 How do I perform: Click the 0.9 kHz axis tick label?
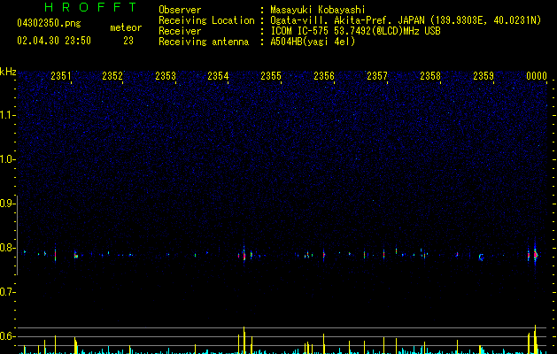pyautogui.click(x=7, y=204)
